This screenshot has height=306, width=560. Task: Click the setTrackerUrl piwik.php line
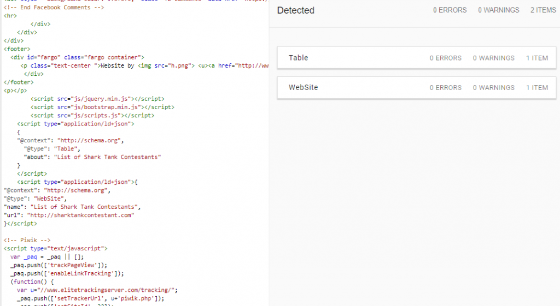coord(91,298)
